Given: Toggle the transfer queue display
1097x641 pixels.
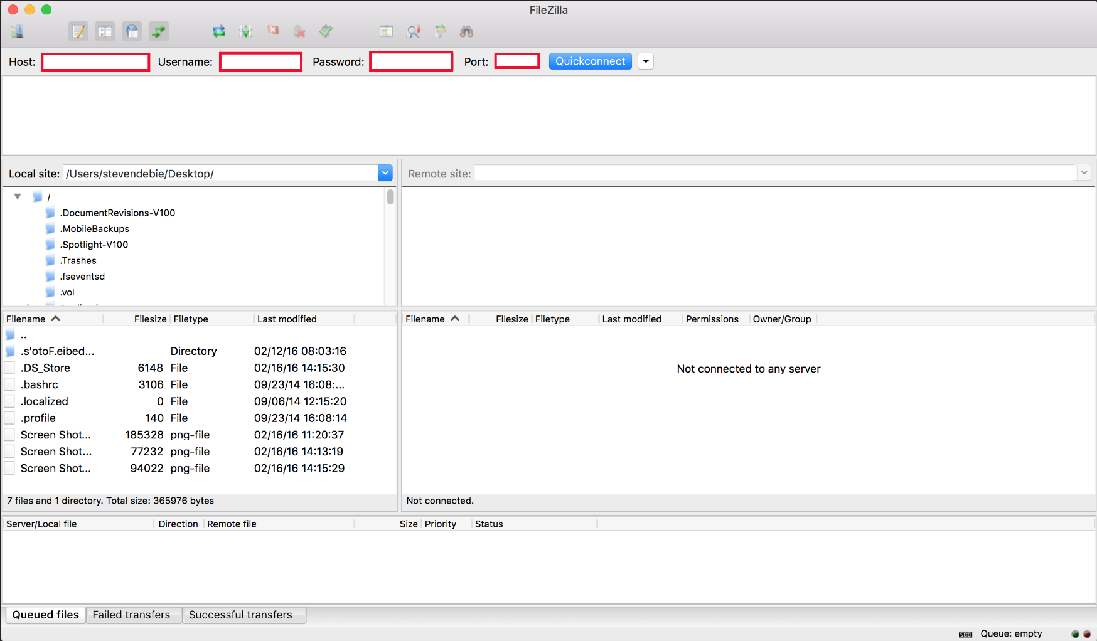Looking at the screenshot, I should click(159, 31).
